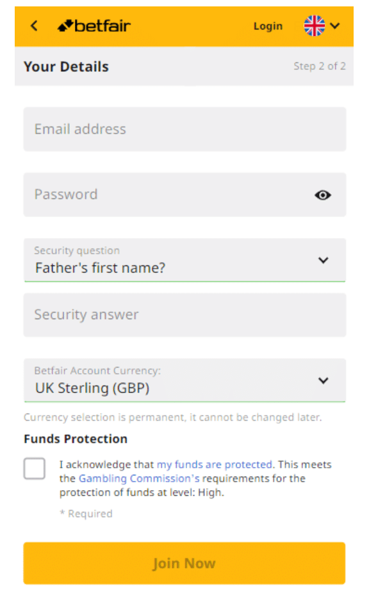
Task: Click Login in the top bar
Action: [268, 26]
